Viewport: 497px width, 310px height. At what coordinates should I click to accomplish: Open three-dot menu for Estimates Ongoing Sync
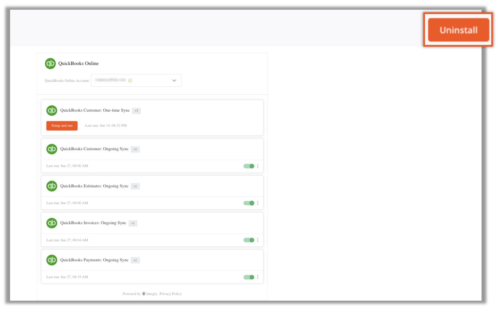click(x=258, y=203)
